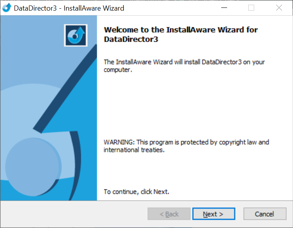
Task: Click the grayed-out < Back button
Action: 169,214
